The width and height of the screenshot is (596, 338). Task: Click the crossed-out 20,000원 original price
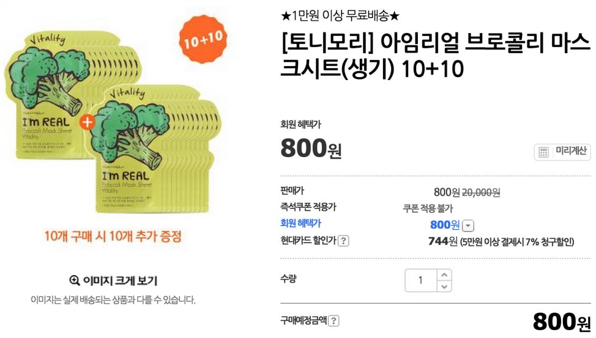[x=481, y=192]
